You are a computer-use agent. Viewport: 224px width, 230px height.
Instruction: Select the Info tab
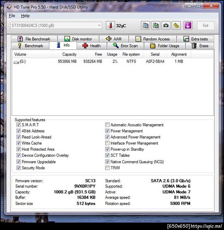click(63, 45)
